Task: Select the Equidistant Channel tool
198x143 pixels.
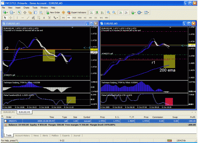Action: coord(33,18)
